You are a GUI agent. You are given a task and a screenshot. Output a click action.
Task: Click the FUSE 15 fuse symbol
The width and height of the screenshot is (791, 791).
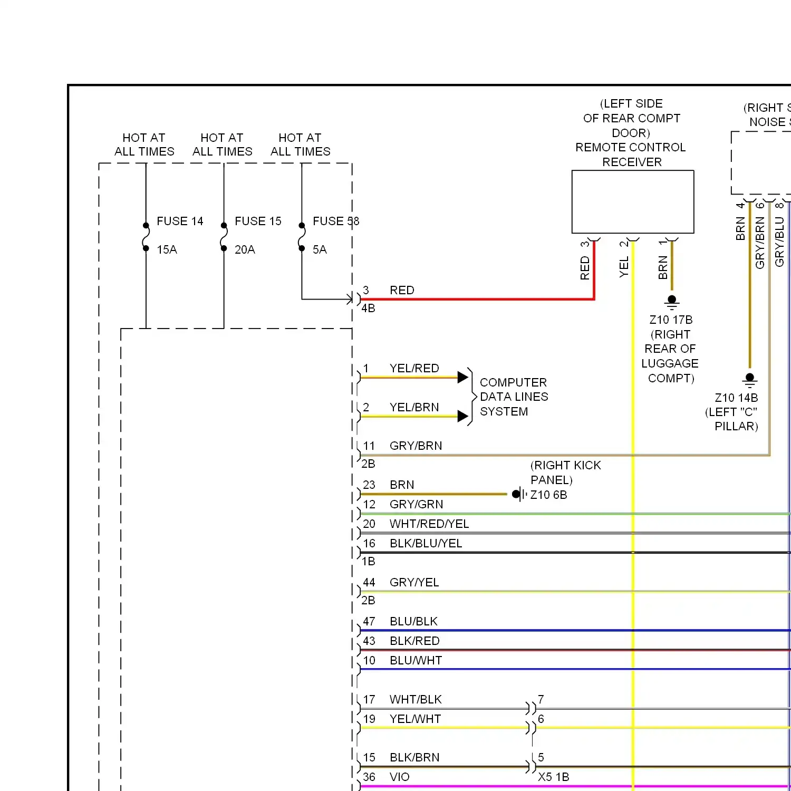click(x=224, y=237)
